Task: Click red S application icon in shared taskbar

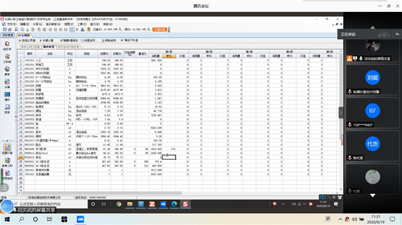Action: point(186,204)
